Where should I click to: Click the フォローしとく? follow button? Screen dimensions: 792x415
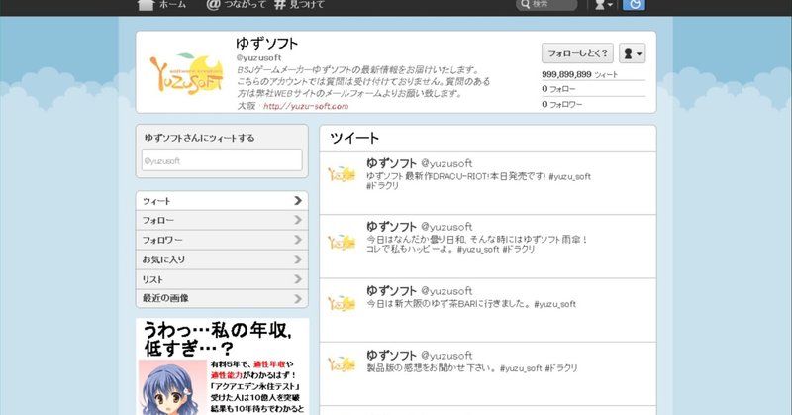tap(577, 53)
